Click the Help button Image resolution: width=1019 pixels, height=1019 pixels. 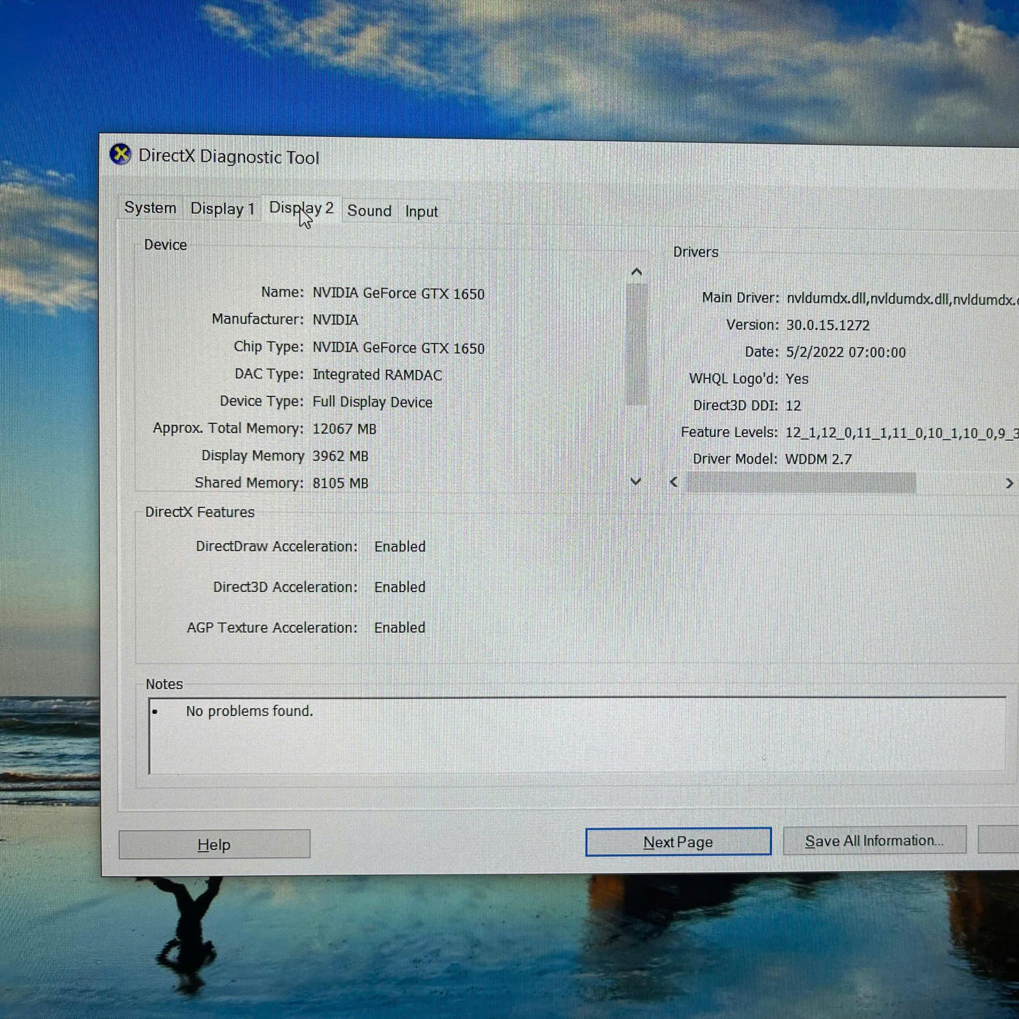click(x=214, y=844)
